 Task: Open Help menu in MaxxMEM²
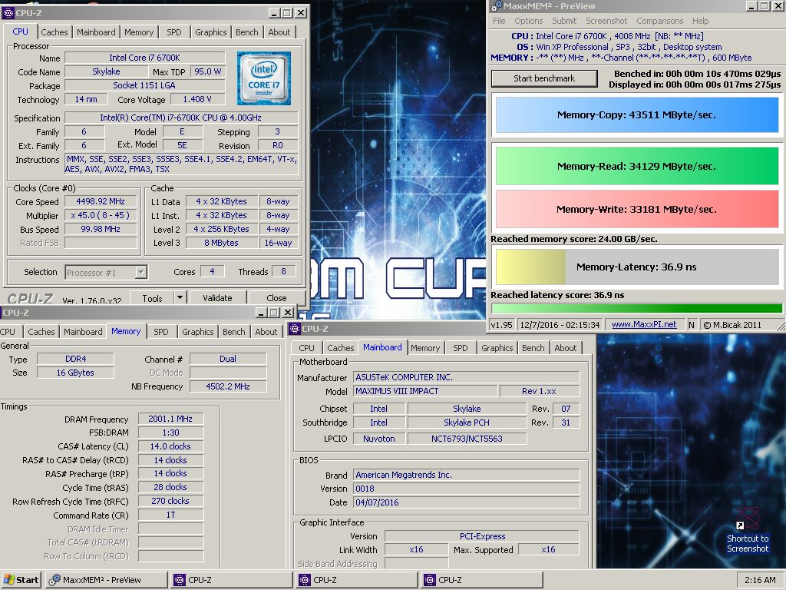(700, 21)
